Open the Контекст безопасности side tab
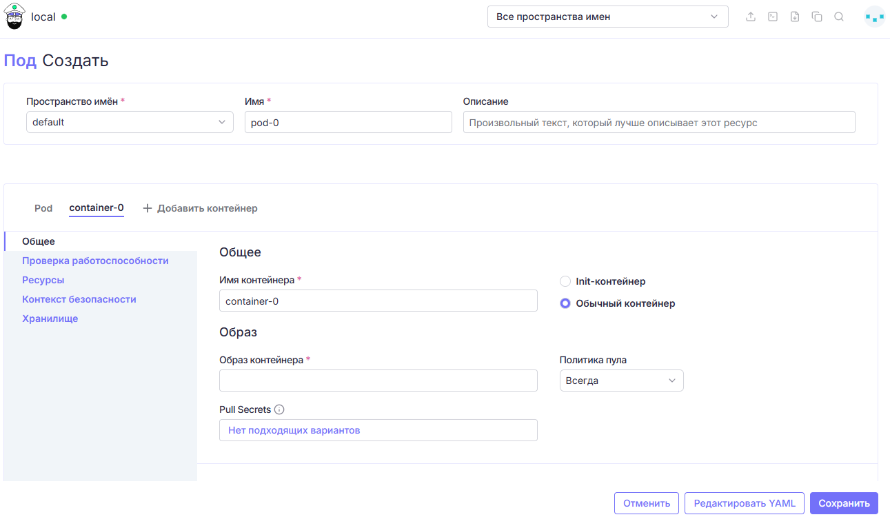Screen dimensions: 890x517 click(x=101, y=299)
